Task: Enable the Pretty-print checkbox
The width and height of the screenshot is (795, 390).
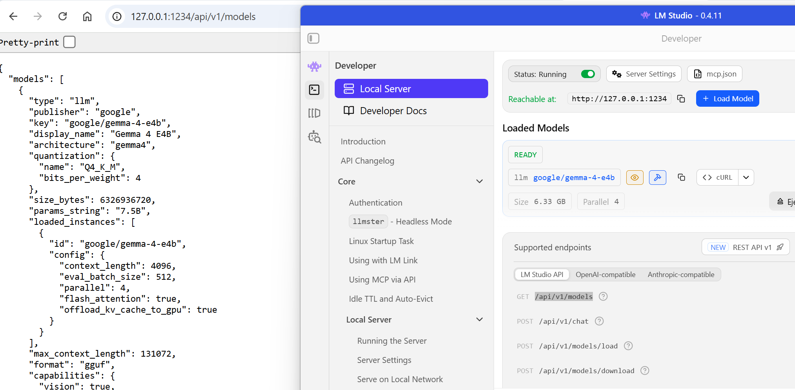Action: point(69,42)
